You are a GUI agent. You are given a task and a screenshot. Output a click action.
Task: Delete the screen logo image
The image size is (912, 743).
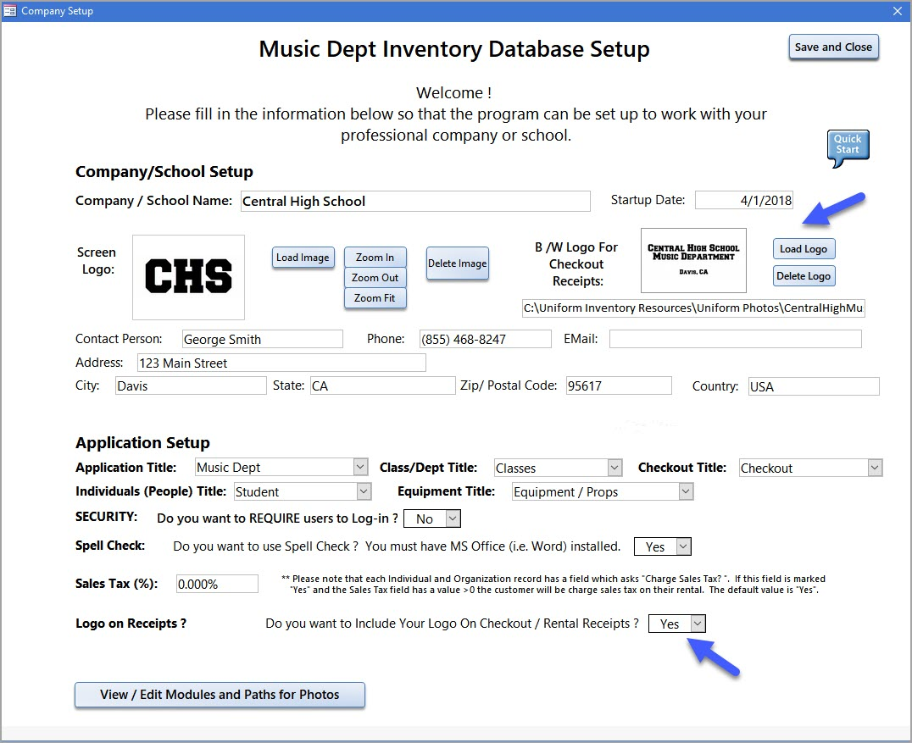457,263
